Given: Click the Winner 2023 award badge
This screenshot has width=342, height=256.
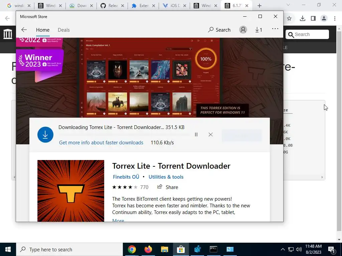Looking at the screenshot, I should click(40, 61).
